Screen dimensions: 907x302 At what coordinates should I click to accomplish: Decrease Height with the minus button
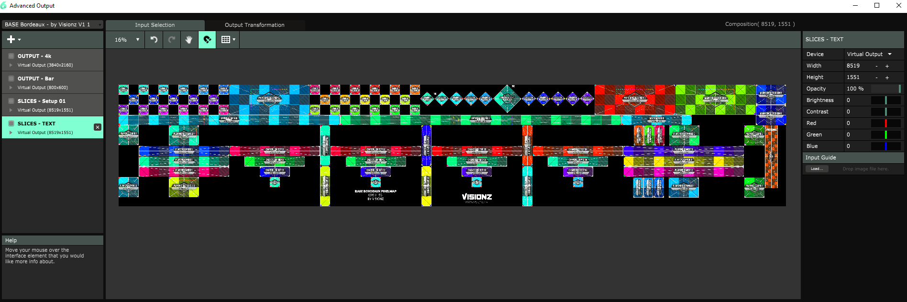[876, 78]
